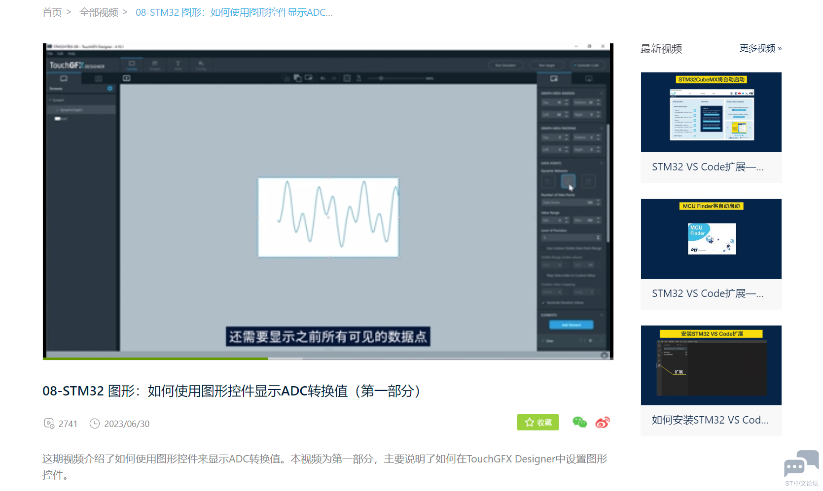
Task: Click the 08-STM32 图形 breadcrumb title
Action: [234, 12]
